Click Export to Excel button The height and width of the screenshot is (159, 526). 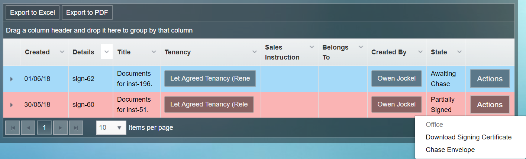tap(32, 13)
